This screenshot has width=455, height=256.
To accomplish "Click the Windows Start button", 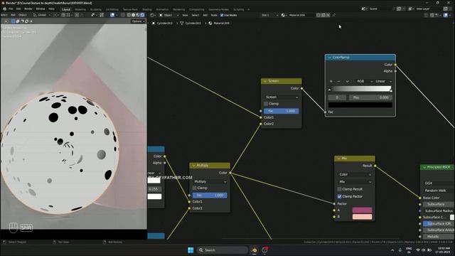I will [x=191, y=250].
